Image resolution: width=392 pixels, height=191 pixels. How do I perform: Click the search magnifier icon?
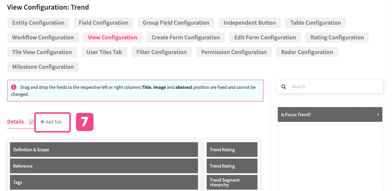pos(284,87)
